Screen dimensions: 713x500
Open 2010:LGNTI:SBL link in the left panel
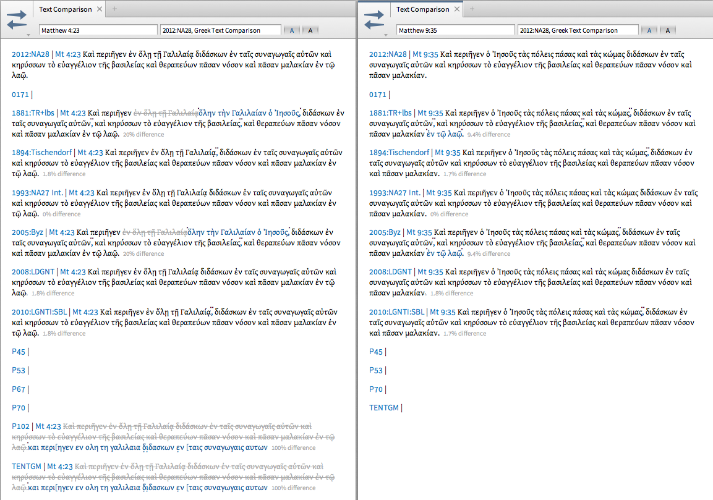[40, 312]
